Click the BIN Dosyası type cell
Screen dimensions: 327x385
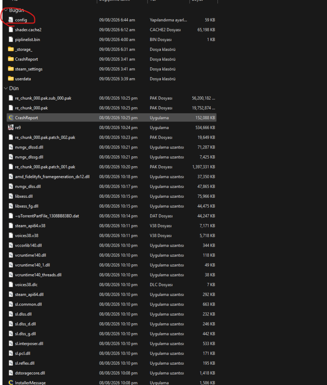[161, 39]
